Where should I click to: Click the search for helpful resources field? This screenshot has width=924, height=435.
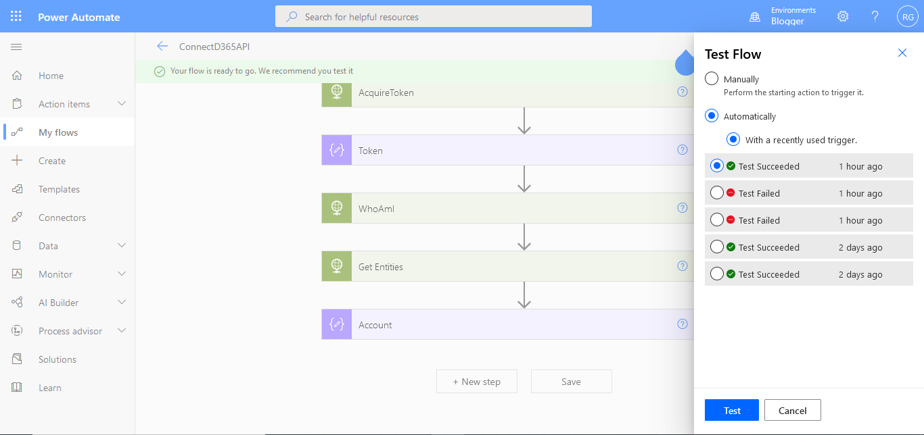[x=433, y=16]
